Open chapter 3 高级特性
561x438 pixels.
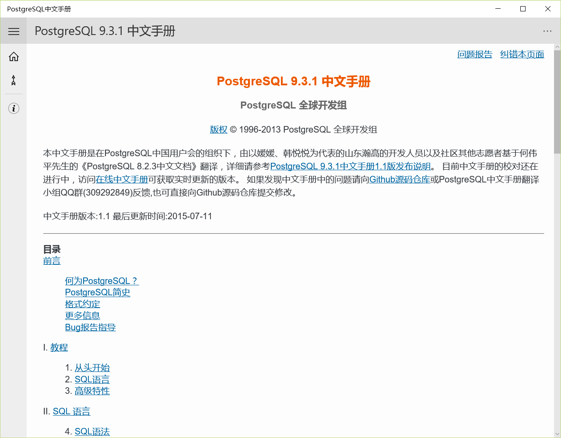(92, 391)
